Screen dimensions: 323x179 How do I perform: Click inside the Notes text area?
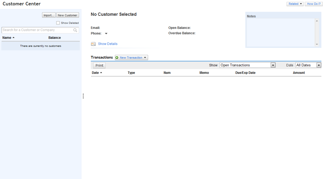pos(280,32)
